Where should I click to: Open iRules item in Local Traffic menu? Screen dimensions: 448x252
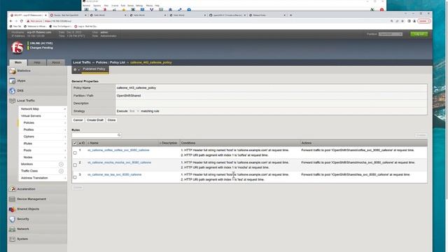(x=28, y=143)
